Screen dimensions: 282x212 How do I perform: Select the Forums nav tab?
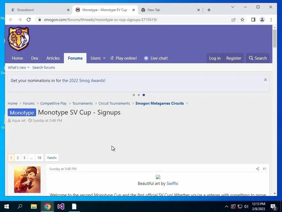(75, 58)
